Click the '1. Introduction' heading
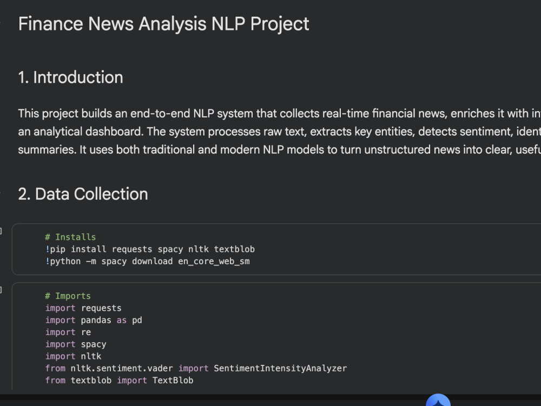 [71, 77]
